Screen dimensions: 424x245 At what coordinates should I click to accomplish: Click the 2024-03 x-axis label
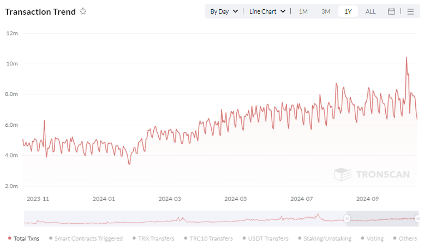point(170,199)
